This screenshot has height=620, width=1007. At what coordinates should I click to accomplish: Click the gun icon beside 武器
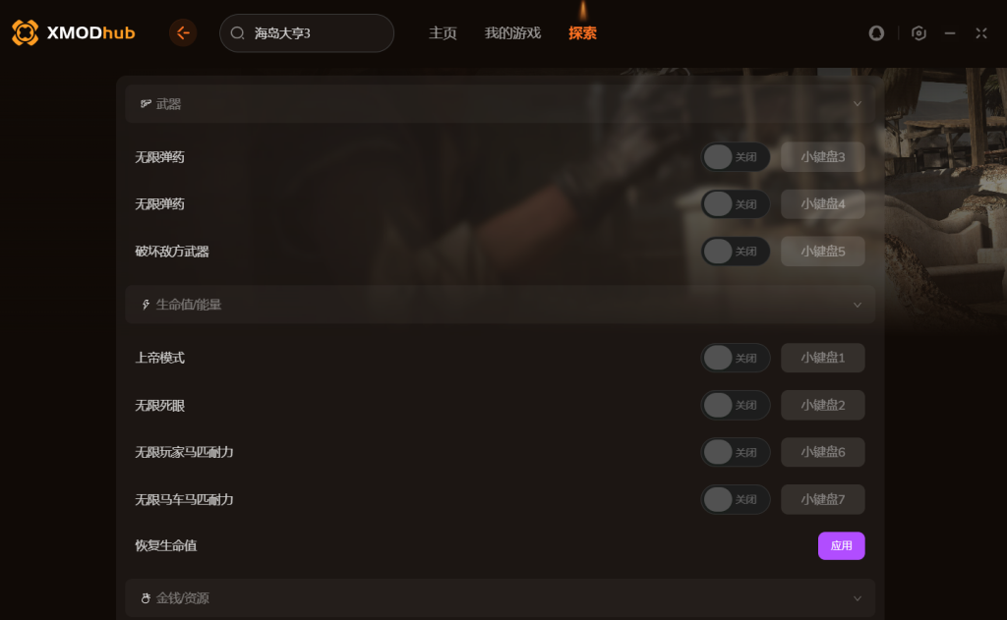(147, 103)
